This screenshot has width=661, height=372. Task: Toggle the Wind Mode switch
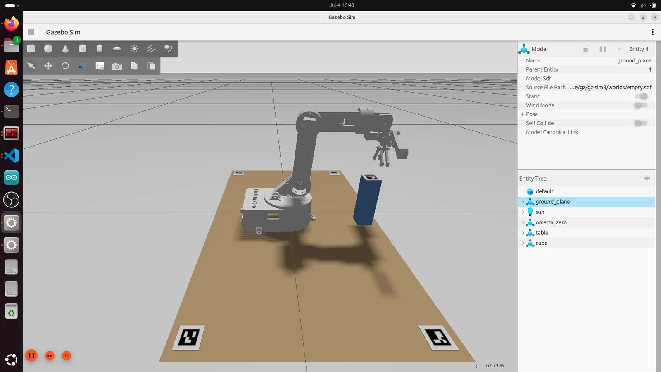pyautogui.click(x=641, y=105)
